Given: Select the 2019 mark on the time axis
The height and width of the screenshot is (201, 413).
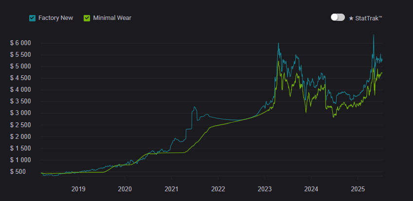Looking at the screenshot, I should tap(78, 189).
